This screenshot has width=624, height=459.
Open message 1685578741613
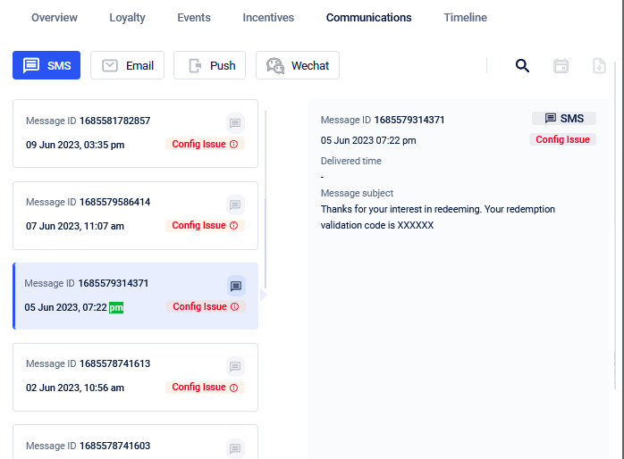[135, 378]
